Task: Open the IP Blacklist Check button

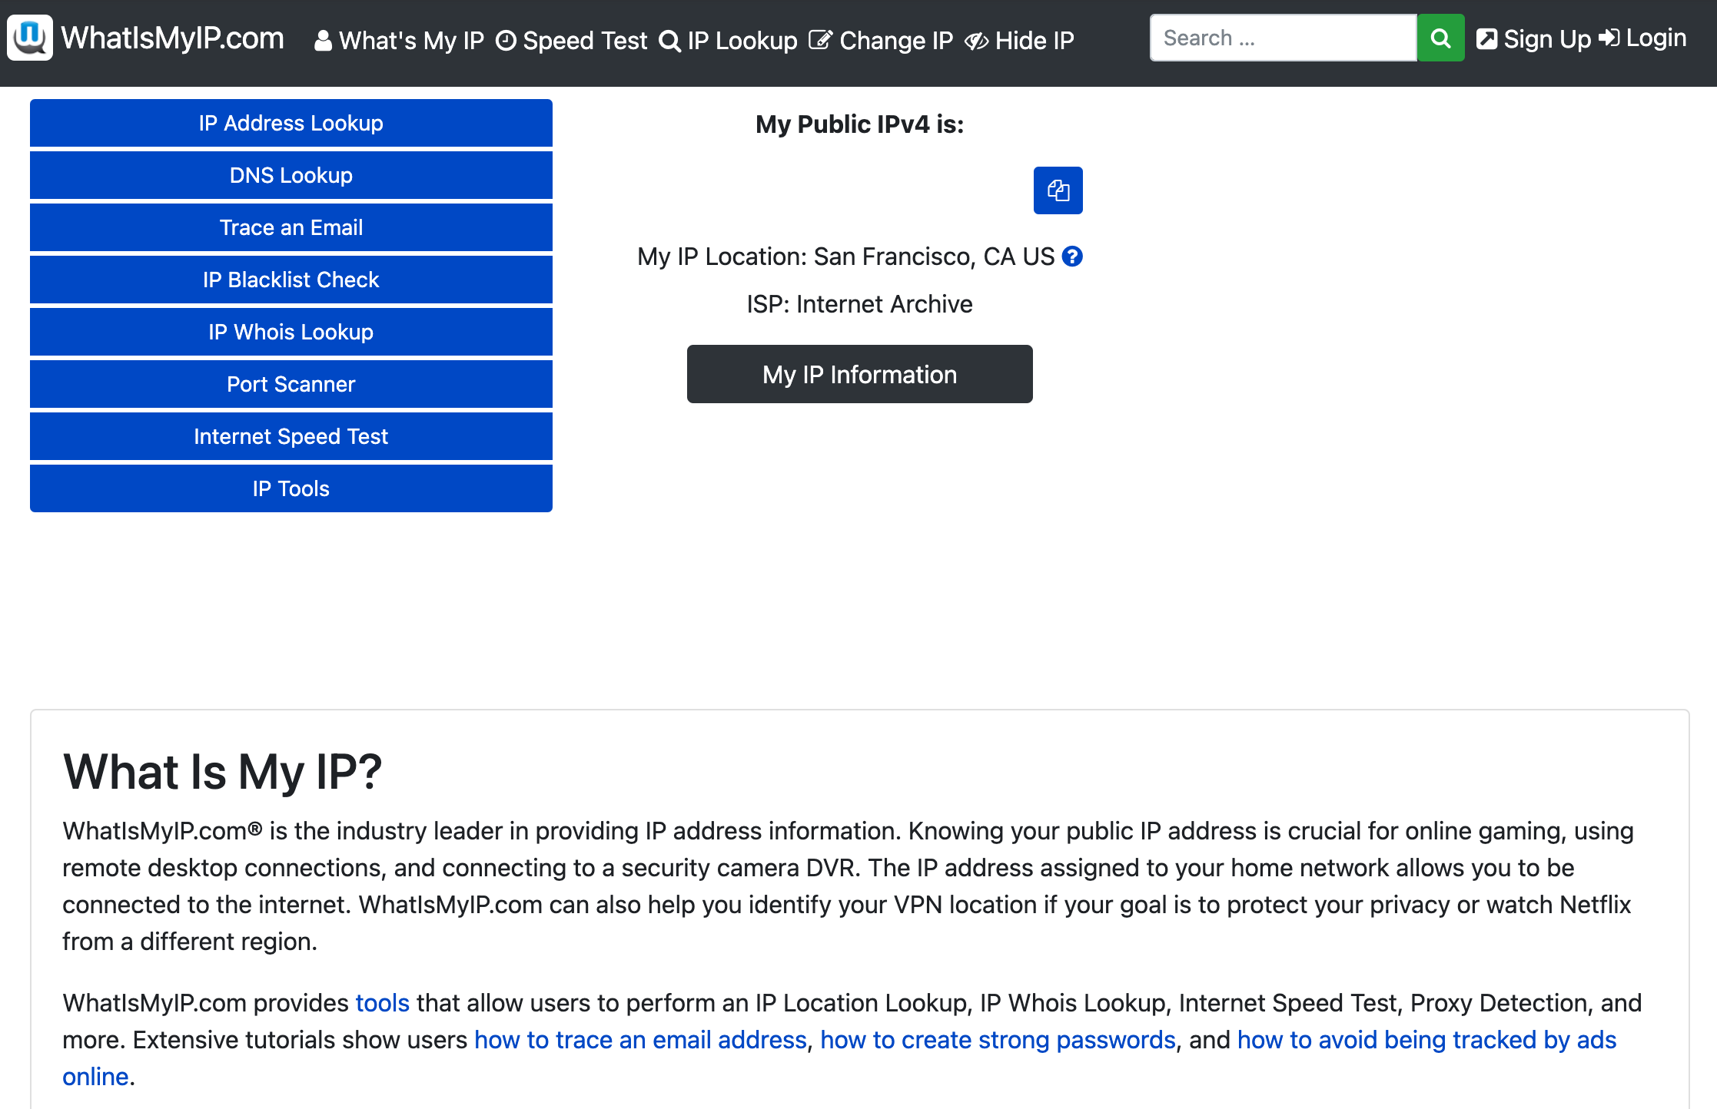Action: 291,280
